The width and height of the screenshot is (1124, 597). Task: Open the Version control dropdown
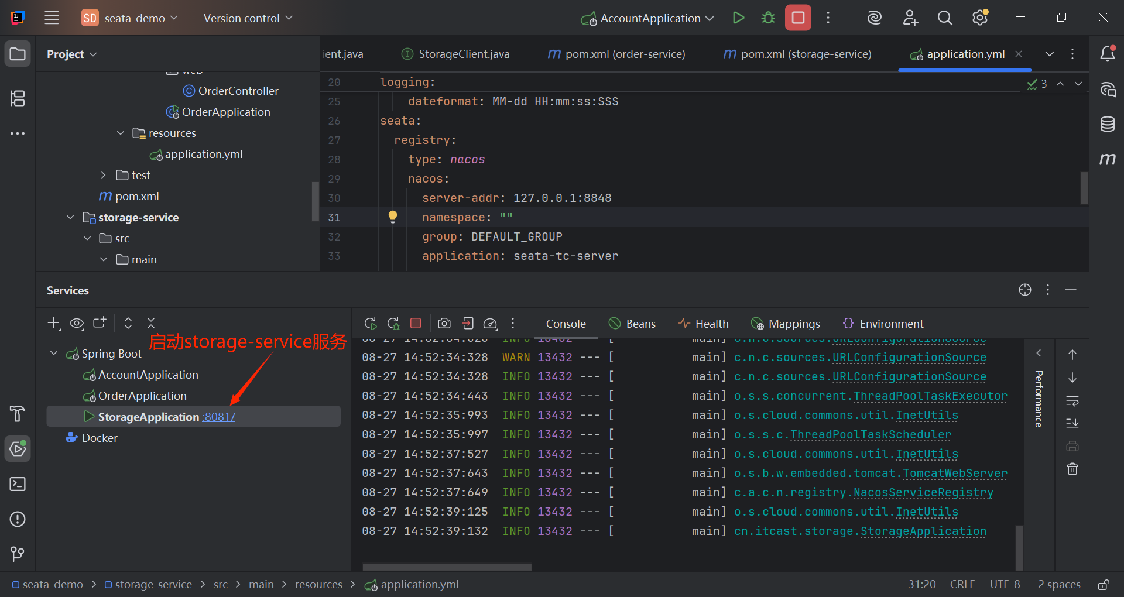coord(248,18)
